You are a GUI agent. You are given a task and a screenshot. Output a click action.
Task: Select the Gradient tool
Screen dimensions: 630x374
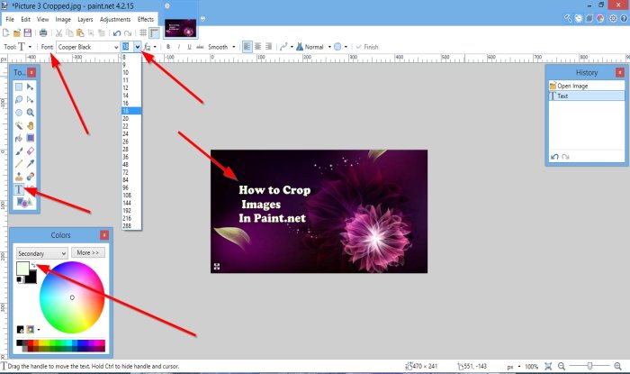(x=30, y=139)
